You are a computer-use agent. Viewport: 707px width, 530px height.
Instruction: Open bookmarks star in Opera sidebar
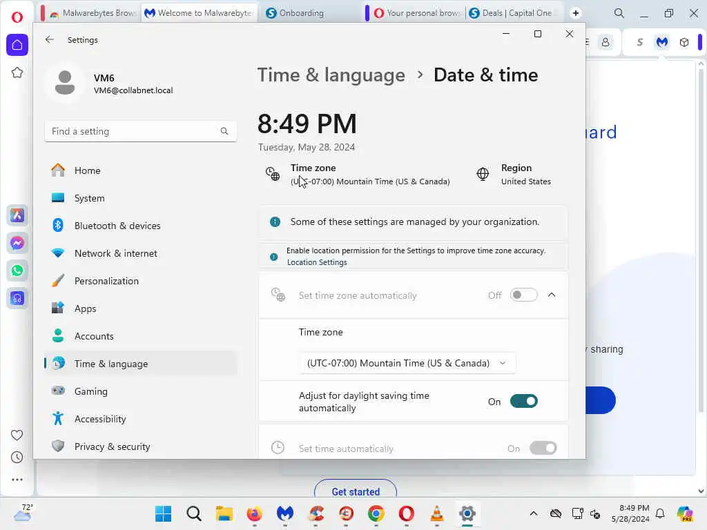point(17,72)
